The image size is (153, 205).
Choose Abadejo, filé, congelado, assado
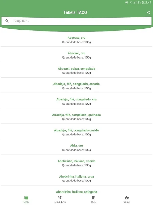[76, 86]
